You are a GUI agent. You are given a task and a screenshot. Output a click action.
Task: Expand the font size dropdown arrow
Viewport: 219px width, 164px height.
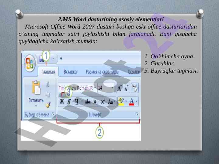(x=113, y=88)
